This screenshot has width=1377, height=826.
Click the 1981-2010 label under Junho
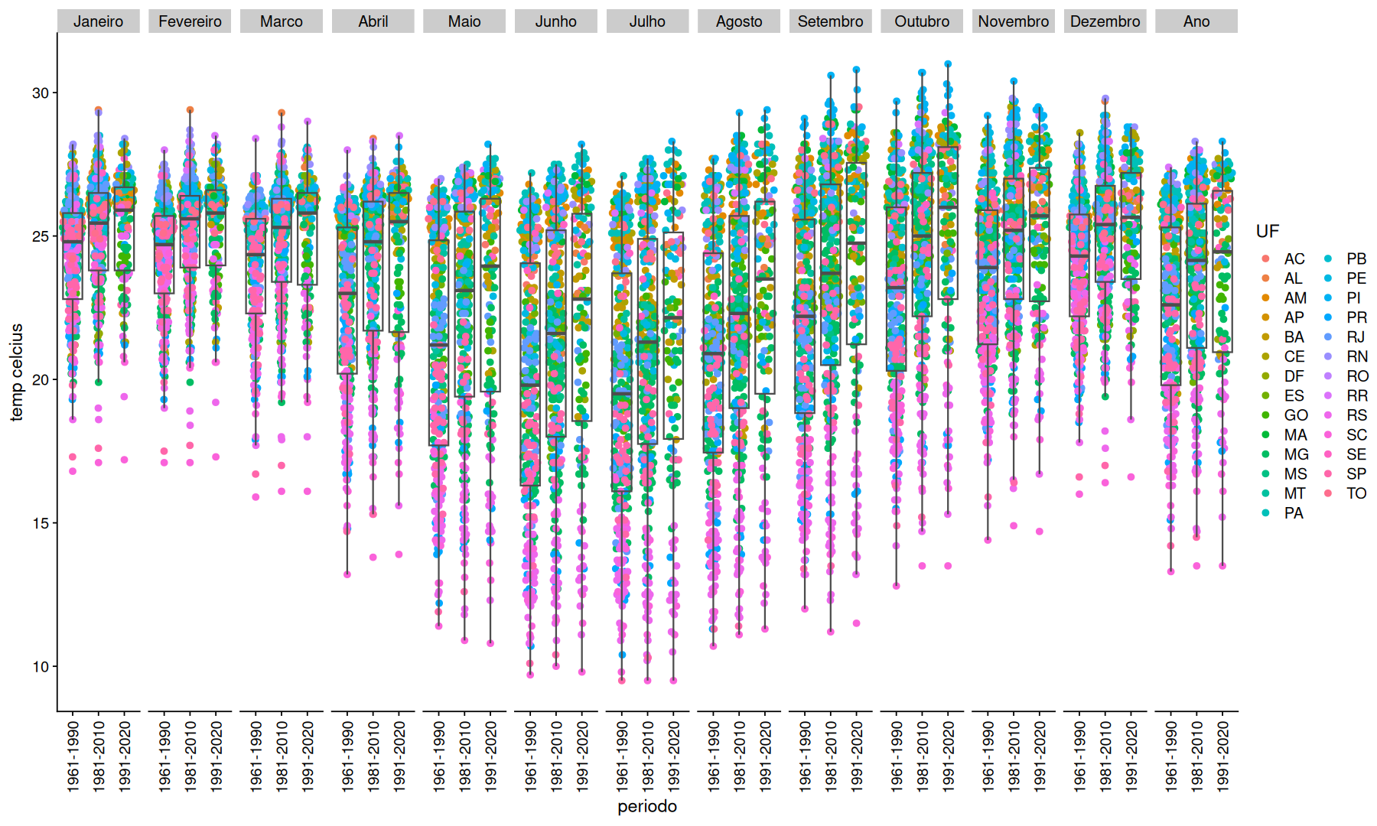point(556,755)
